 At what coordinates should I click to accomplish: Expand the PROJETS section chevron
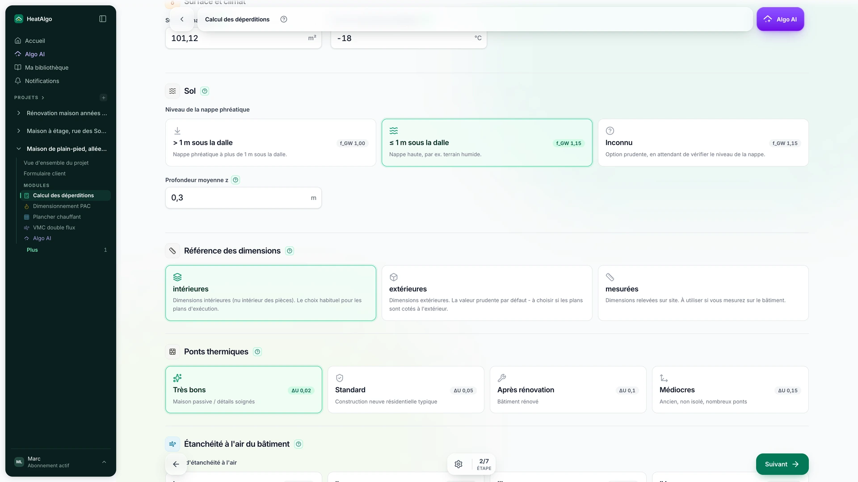click(x=43, y=98)
